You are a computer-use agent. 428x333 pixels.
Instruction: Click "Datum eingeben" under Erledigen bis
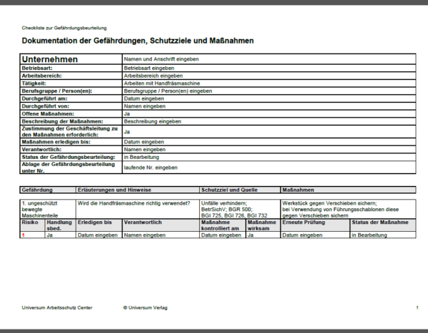(x=99, y=235)
